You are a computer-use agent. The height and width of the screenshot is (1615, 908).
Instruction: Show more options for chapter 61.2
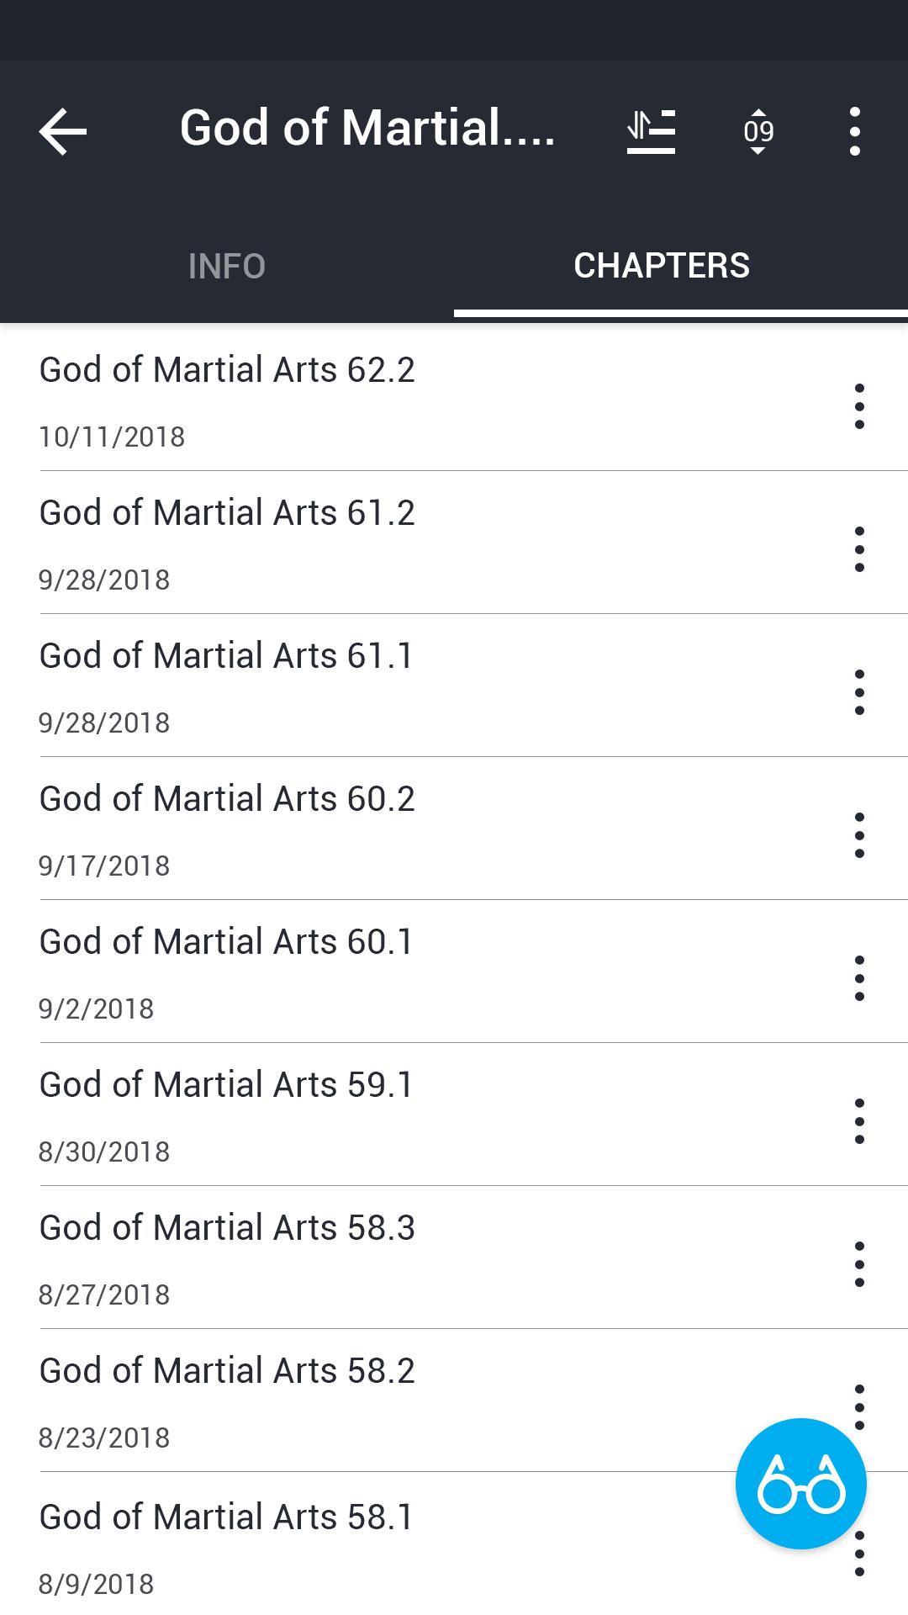[x=859, y=549]
